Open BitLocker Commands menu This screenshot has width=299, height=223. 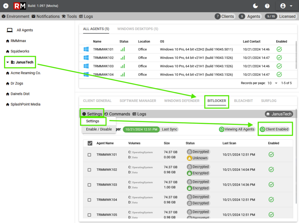coord(117,114)
